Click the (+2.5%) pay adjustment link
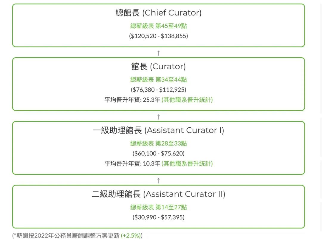Image resolution: width=322 pixels, height=241 pixels. pos(131,235)
